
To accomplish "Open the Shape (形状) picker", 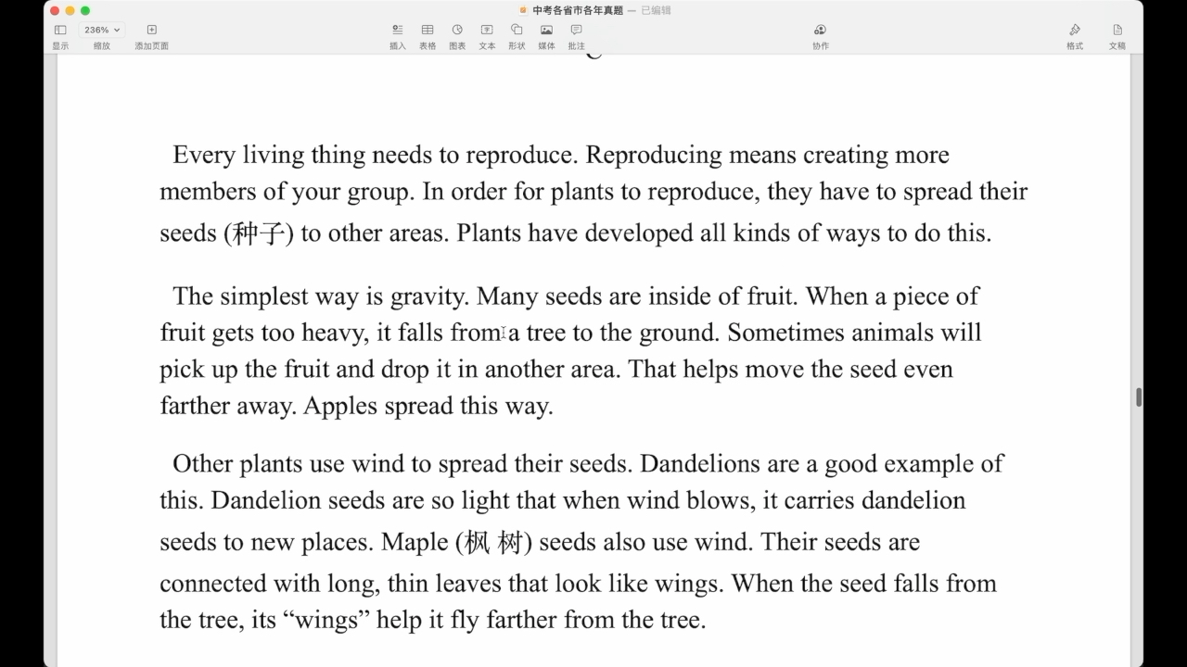I will 517,30.
